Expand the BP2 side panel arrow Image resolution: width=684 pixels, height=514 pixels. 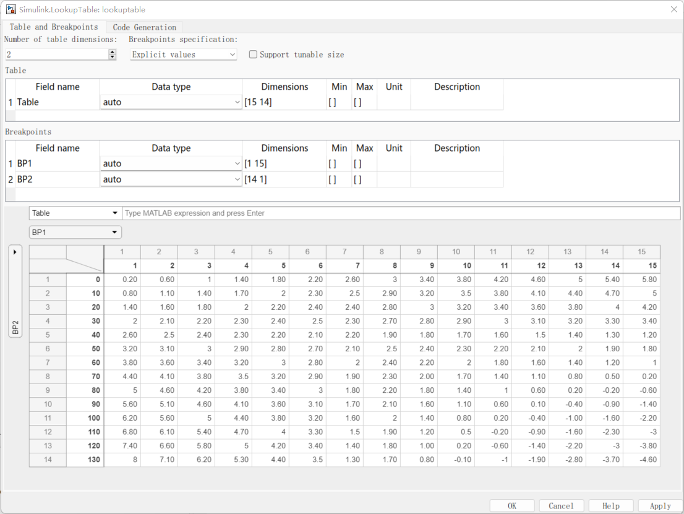[x=15, y=252]
